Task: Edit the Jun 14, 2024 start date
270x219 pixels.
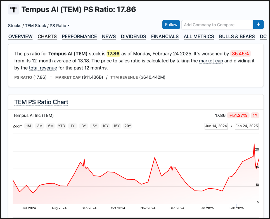Action: point(216,126)
